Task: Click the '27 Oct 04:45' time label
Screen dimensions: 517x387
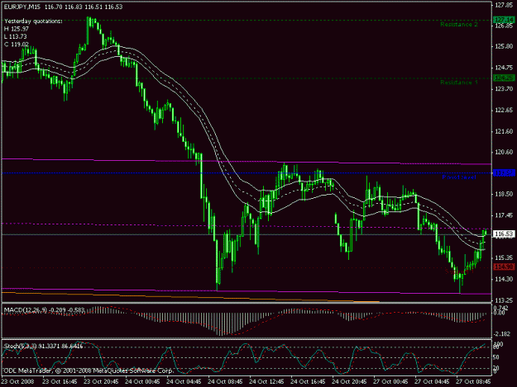Action: tap(432, 382)
